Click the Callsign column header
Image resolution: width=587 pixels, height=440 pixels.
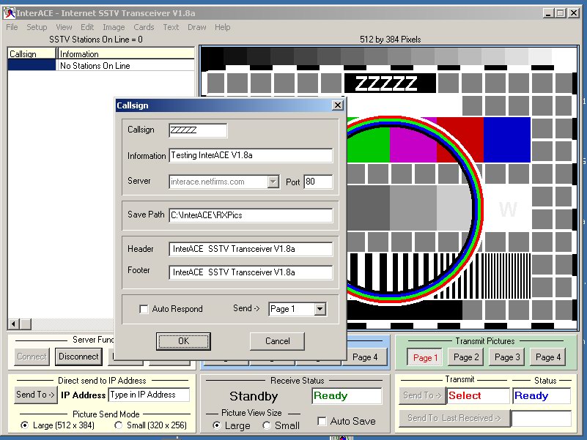[32, 54]
